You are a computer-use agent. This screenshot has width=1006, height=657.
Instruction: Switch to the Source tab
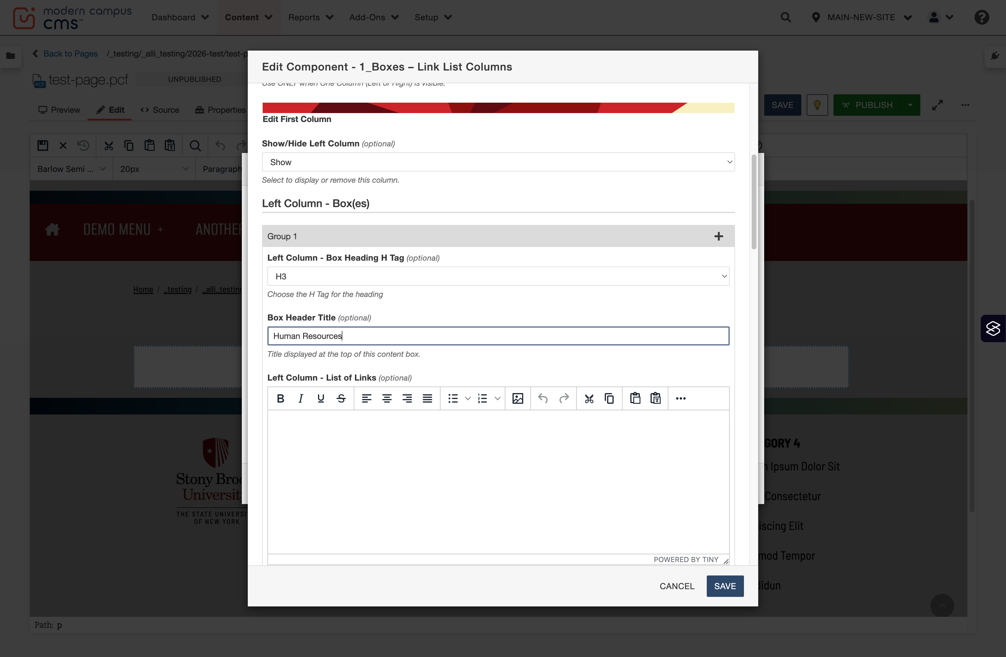click(160, 110)
